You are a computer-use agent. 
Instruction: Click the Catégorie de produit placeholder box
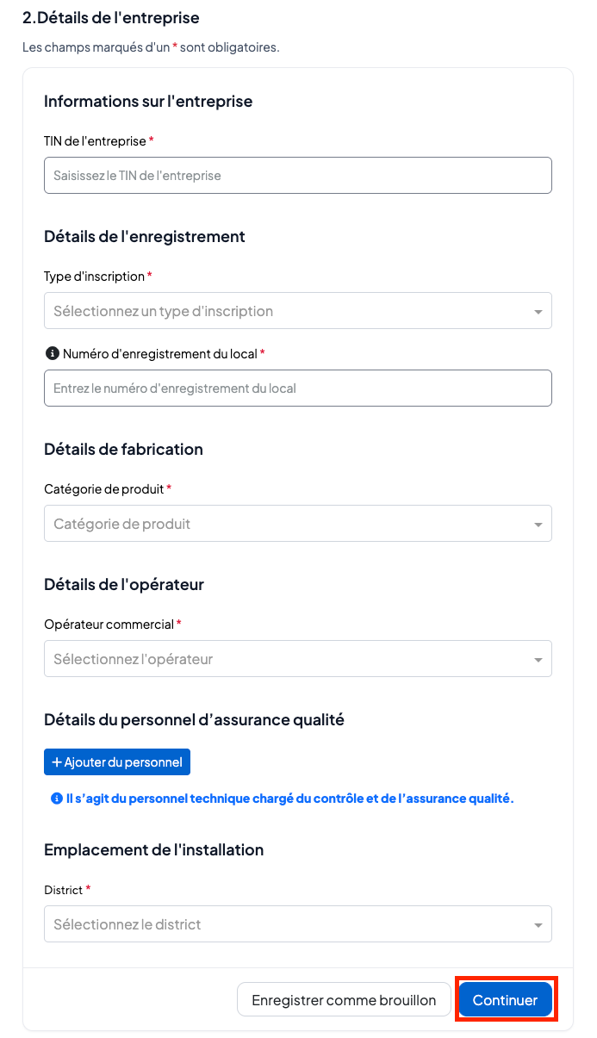point(298,524)
